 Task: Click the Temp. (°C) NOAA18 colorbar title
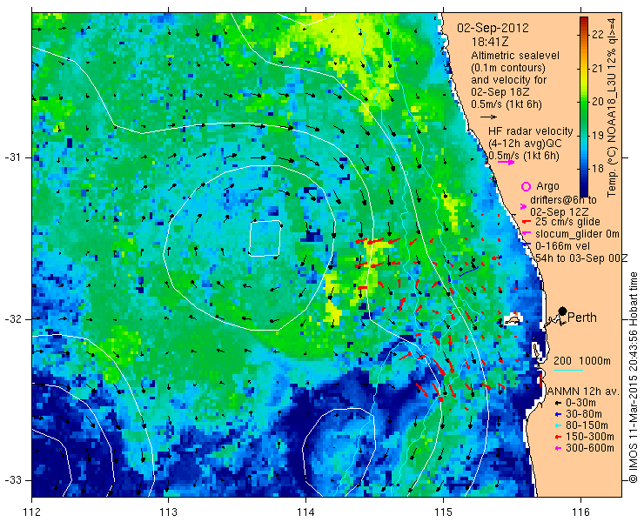(x=612, y=106)
